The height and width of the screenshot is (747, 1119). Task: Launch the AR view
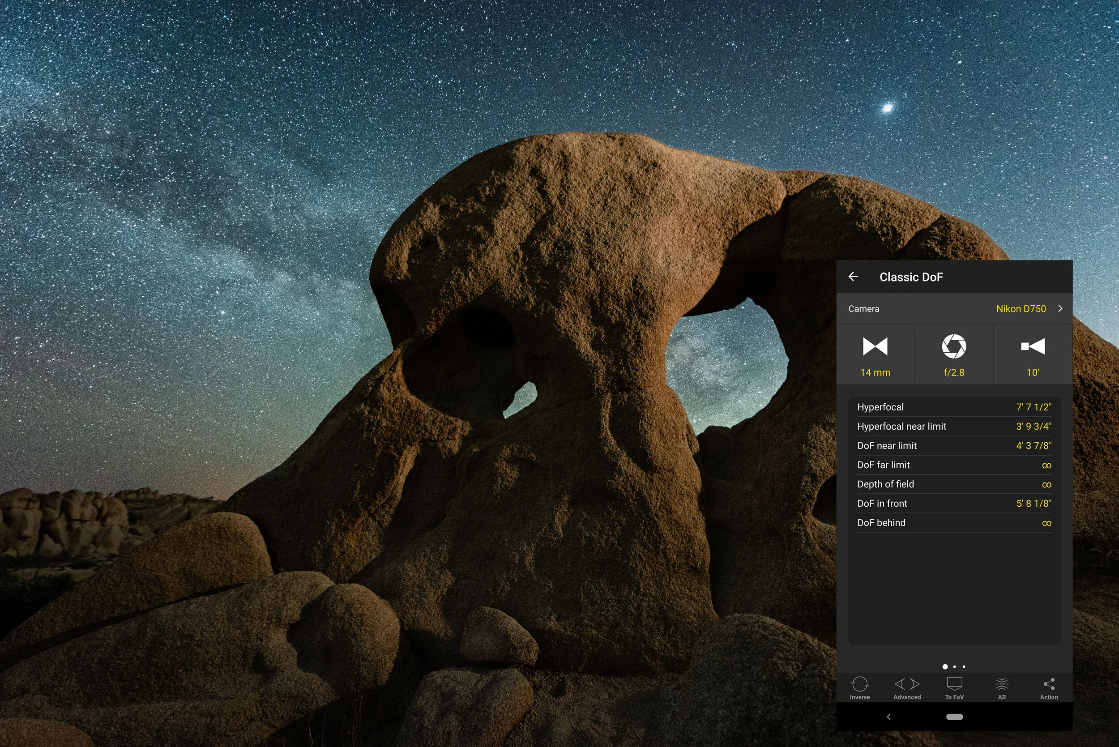click(1002, 688)
